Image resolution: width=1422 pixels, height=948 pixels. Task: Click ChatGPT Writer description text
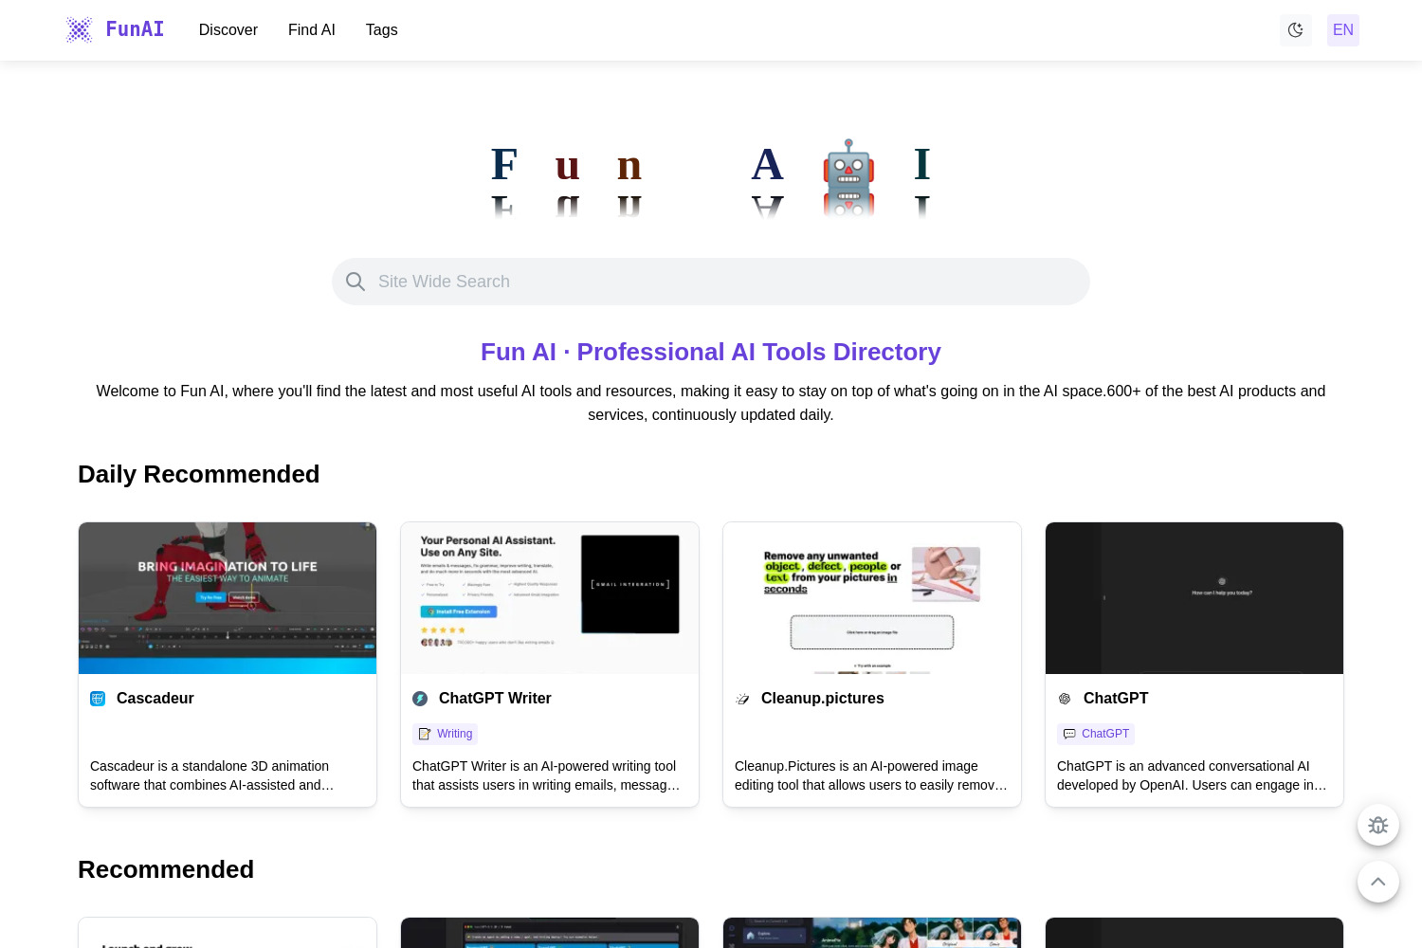[x=546, y=775]
